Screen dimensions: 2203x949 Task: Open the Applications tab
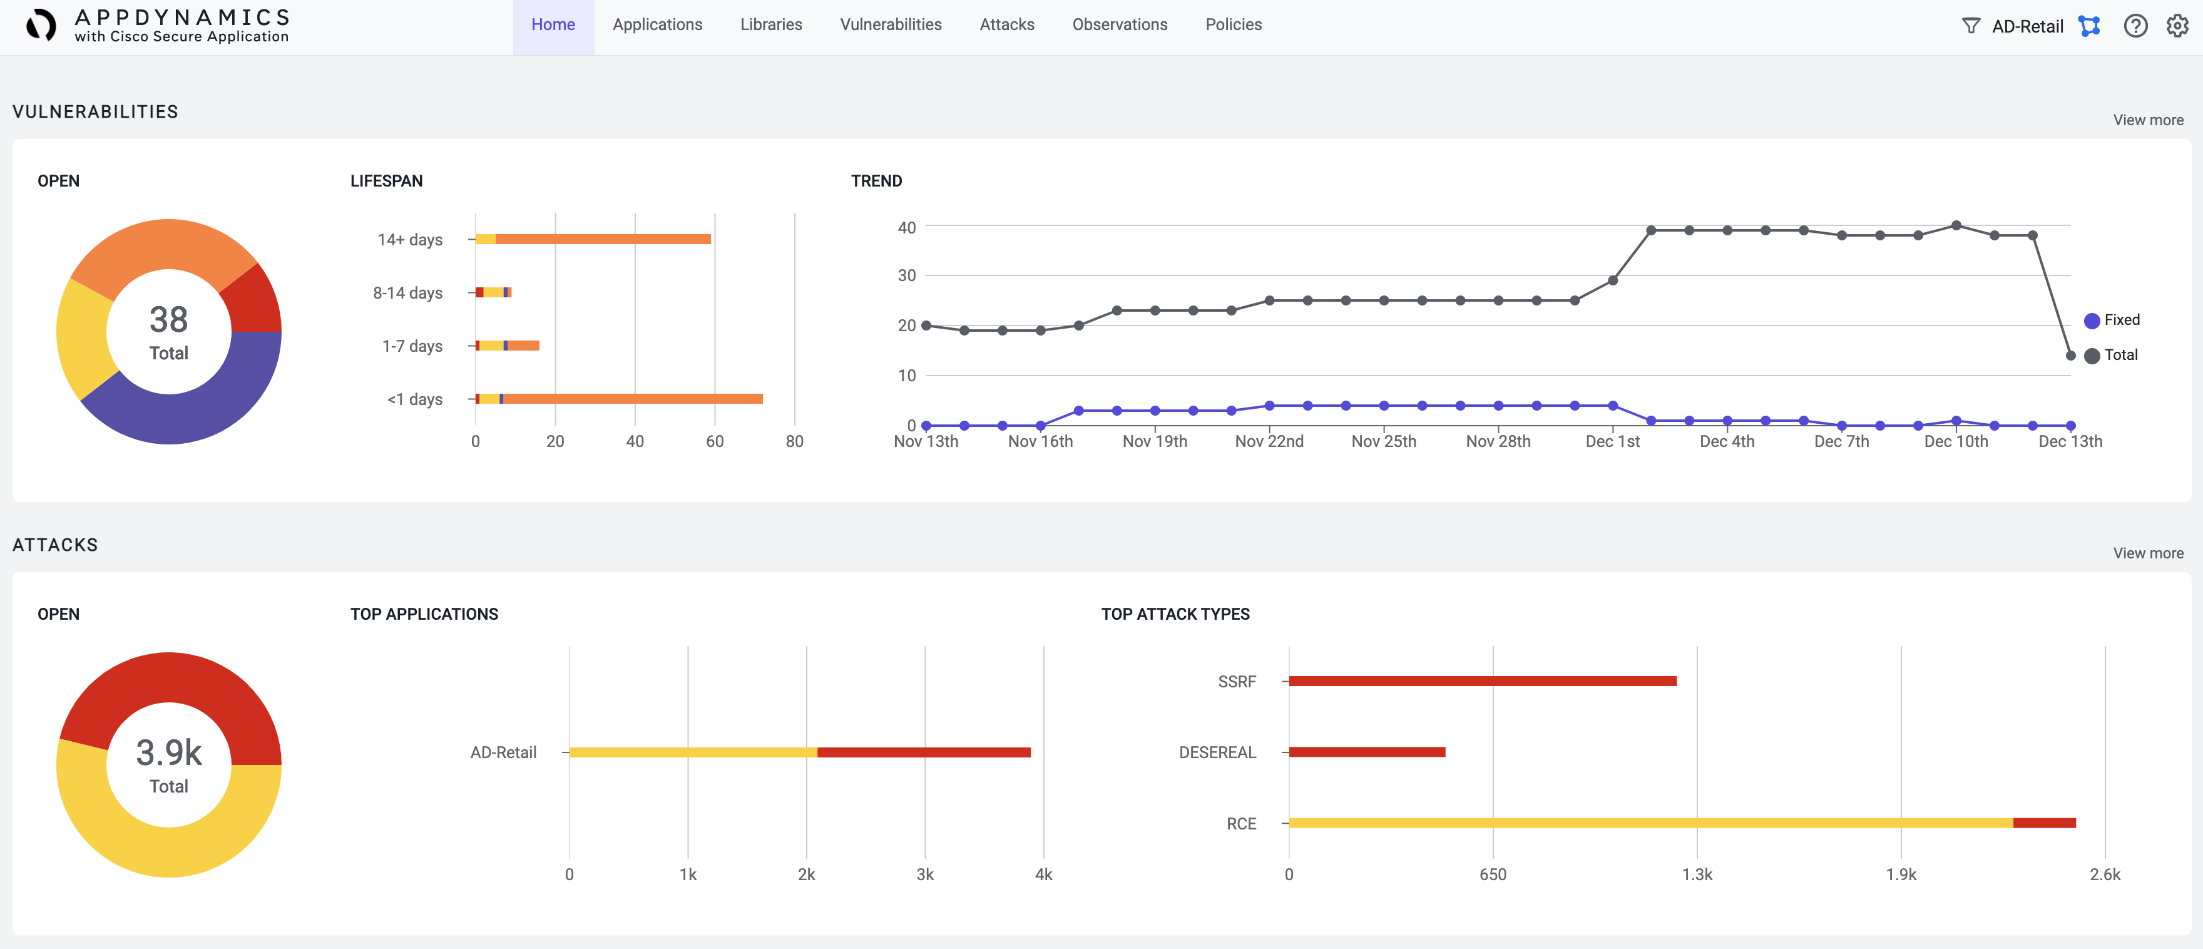click(x=657, y=25)
